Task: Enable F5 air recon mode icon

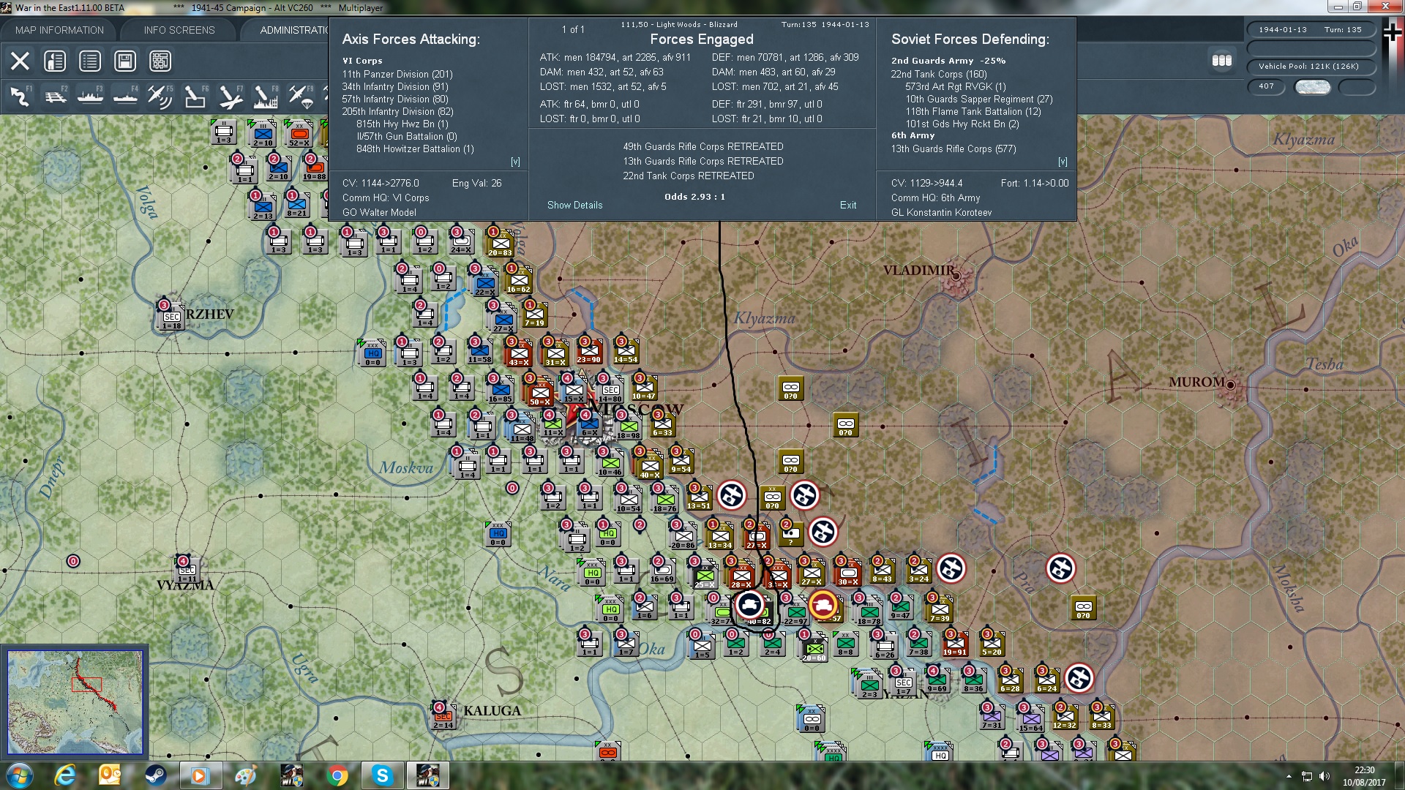Action: [160, 96]
